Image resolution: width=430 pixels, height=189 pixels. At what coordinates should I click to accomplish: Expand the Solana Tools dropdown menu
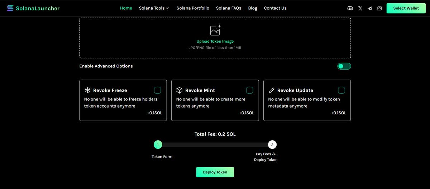(x=154, y=8)
